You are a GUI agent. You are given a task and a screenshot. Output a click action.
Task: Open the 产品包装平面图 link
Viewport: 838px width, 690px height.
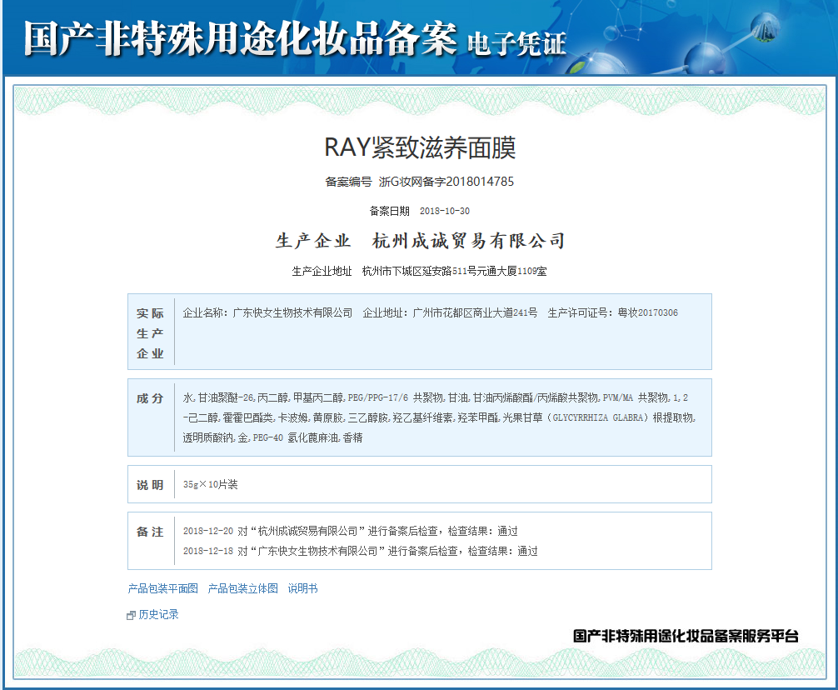coord(163,588)
